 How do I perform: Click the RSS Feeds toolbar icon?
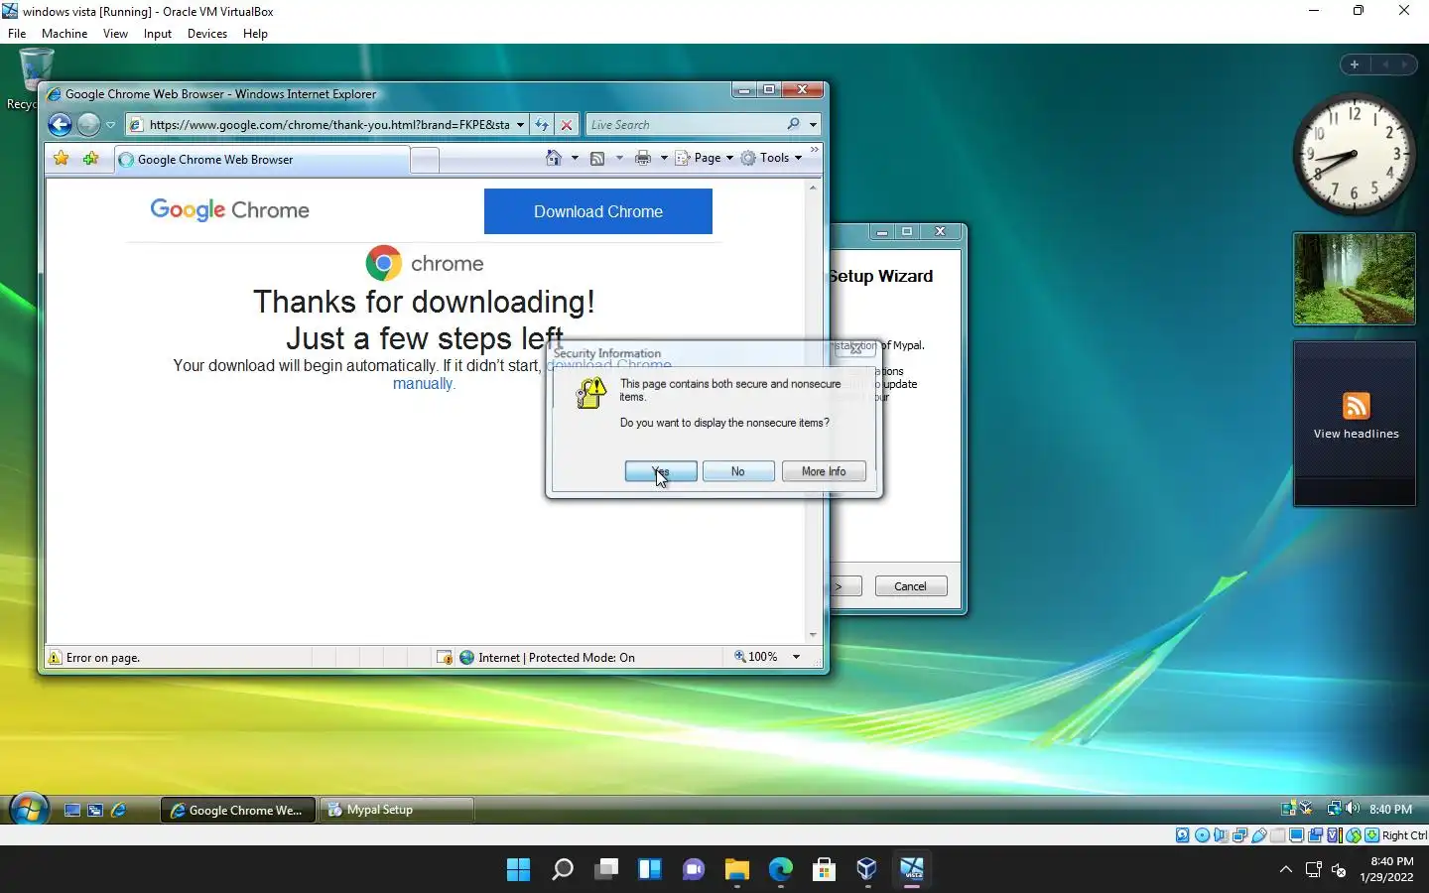[x=597, y=158]
